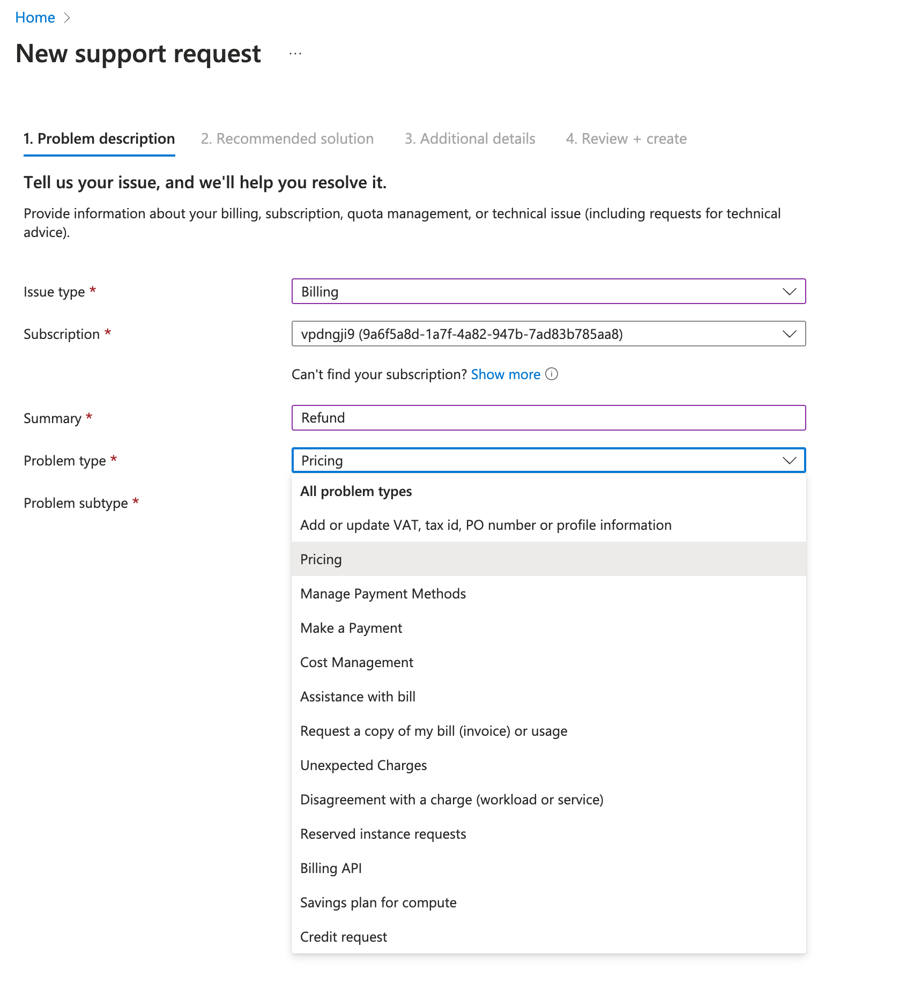The height and width of the screenshot is (991, 907).
Task: Select Request a copy of my bill option
Action: tap(548, 731)
